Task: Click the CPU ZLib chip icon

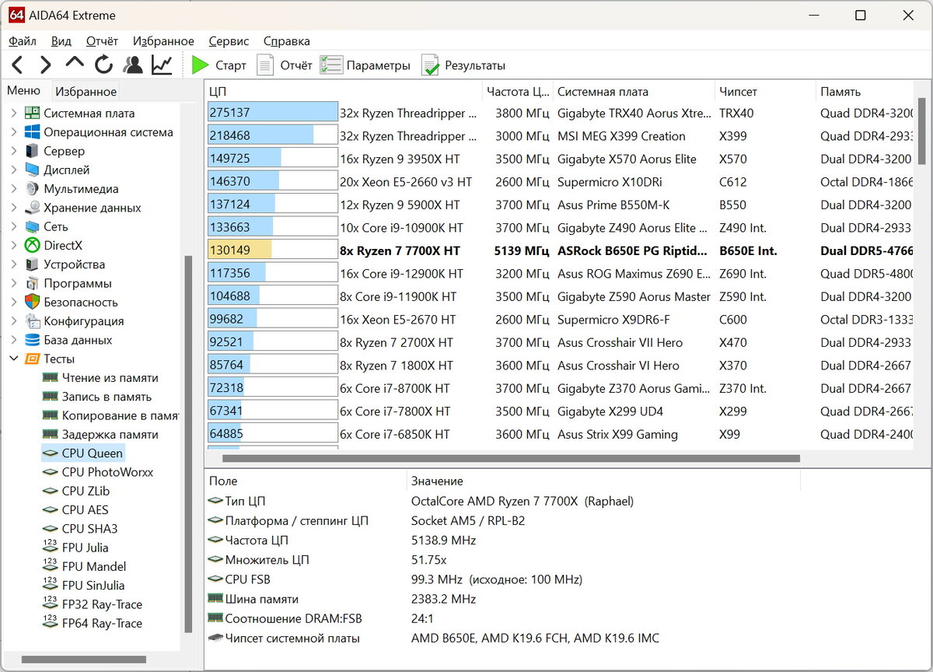Action: [x=51, y=491]
